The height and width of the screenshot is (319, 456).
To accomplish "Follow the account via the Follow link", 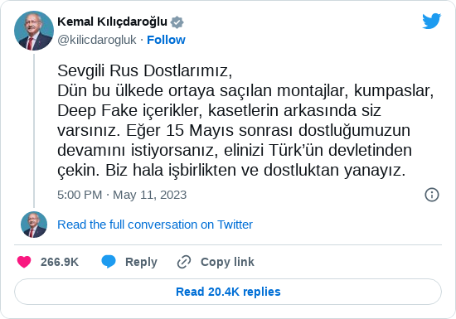I will coord(166,40).
